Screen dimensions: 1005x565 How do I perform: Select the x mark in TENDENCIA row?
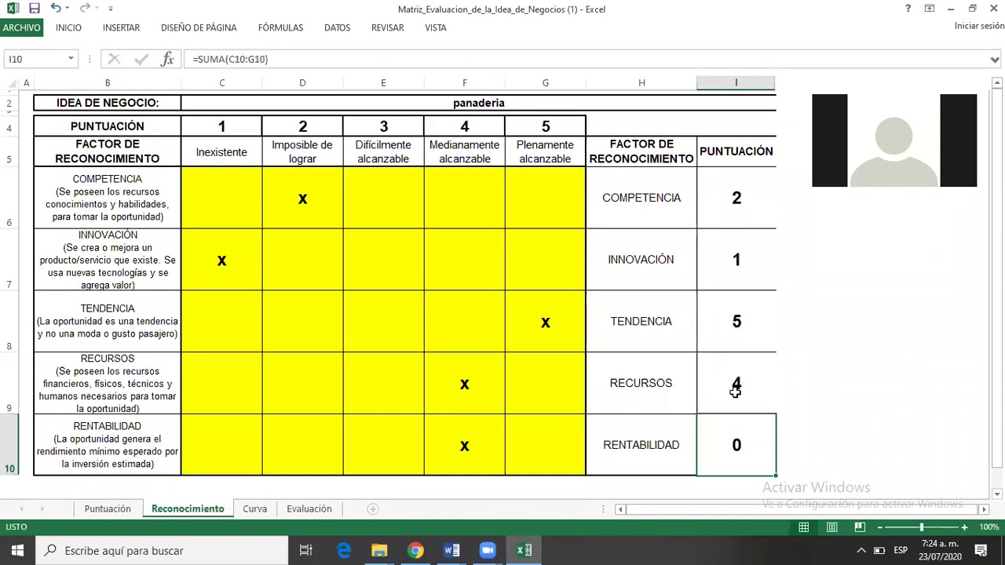point(545,322)
